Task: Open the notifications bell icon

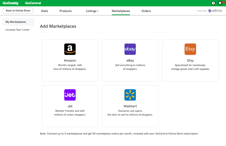Action: pyautogui.click(x=220, y=3)
